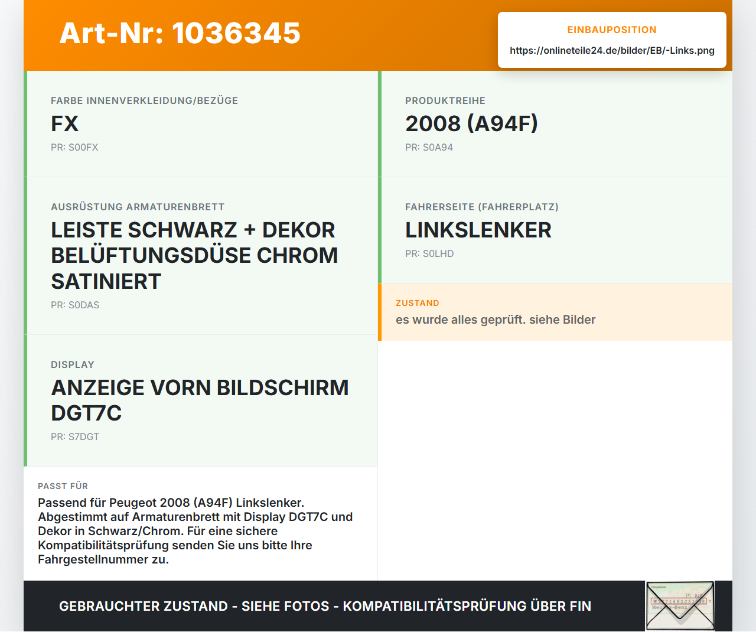Select the 'es wurde alles geprüft' condition text
Screen dimensions: 756x632
496,320
